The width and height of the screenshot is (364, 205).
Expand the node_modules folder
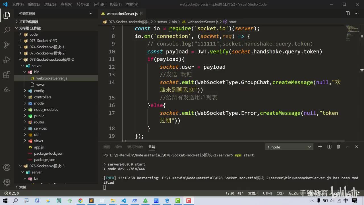click(x=56, y=110)
